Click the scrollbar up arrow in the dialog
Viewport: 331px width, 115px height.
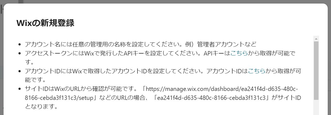click(x=316, y=39)
